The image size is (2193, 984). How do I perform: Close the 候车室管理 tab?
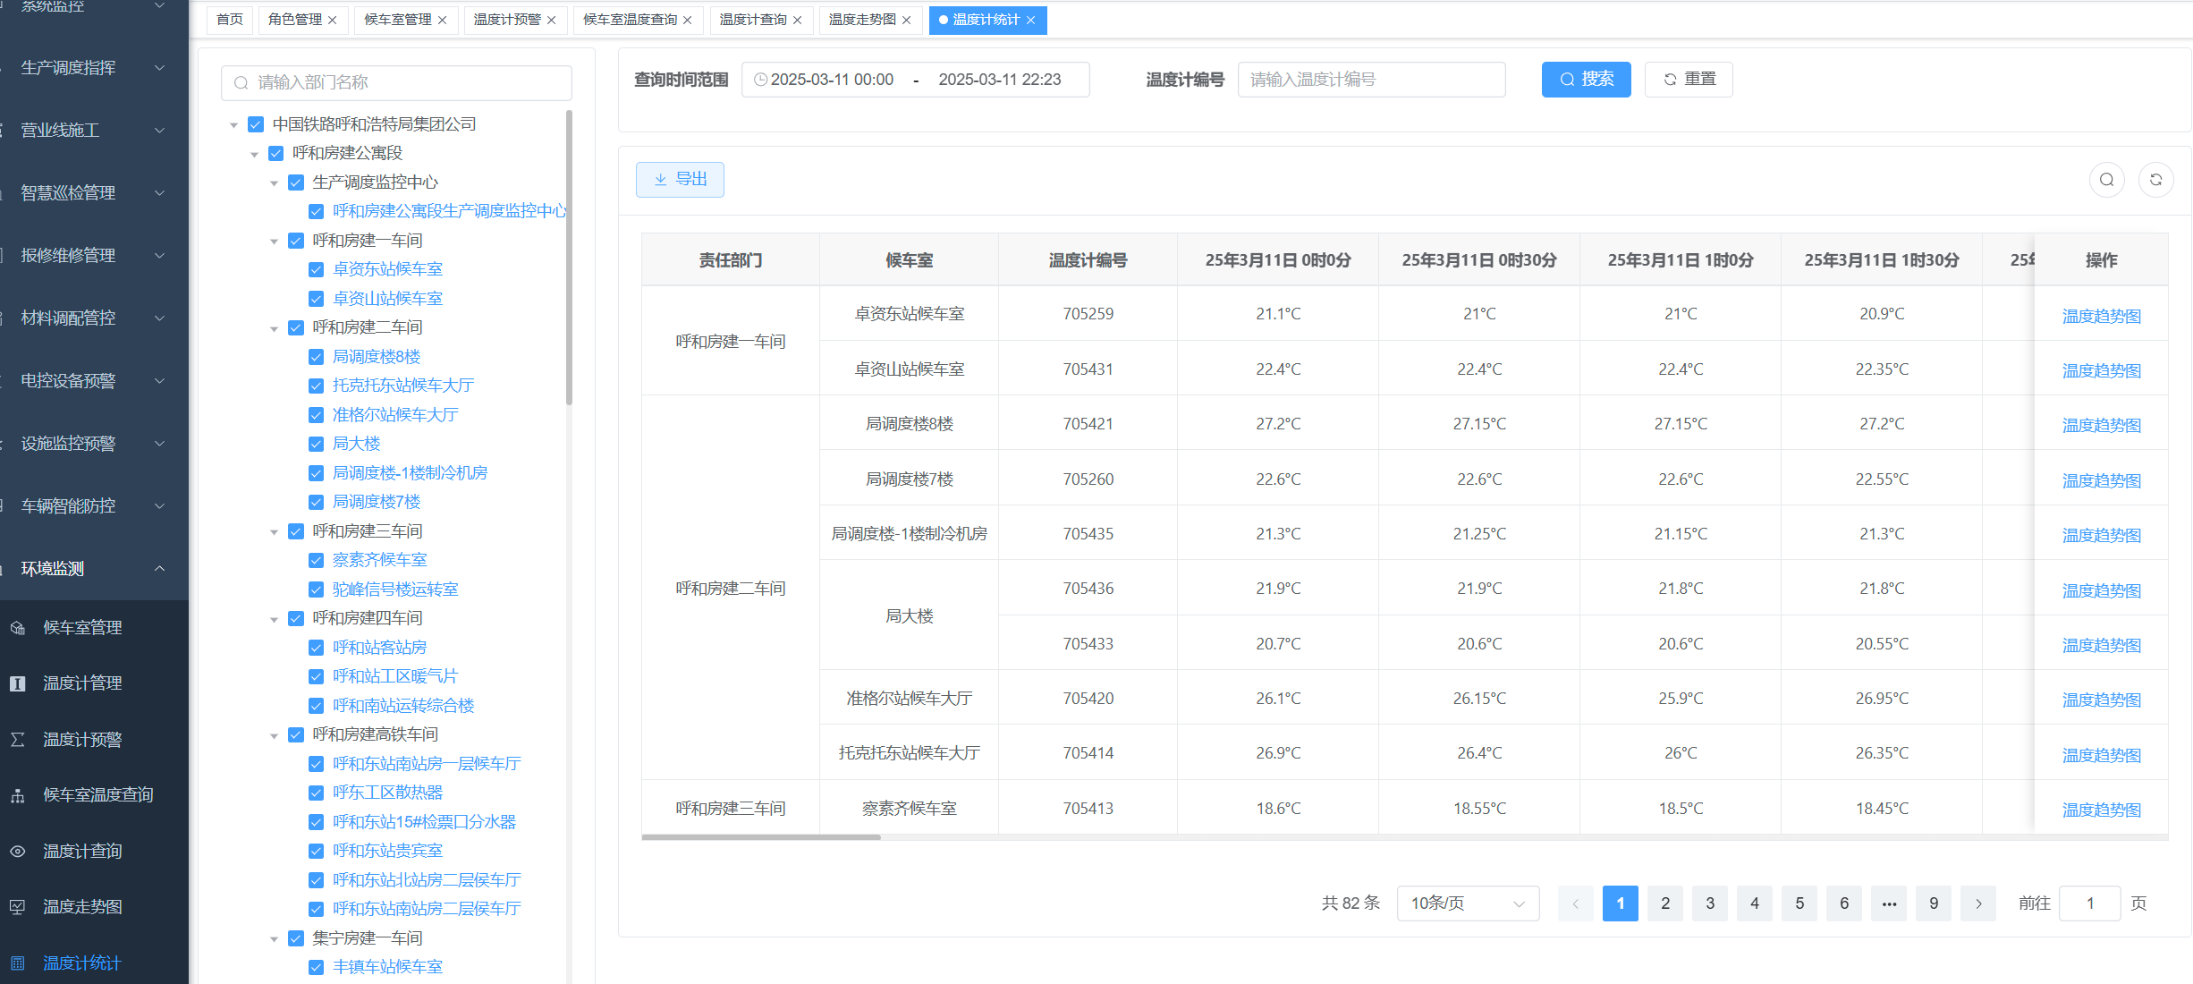tap(442, 20)
